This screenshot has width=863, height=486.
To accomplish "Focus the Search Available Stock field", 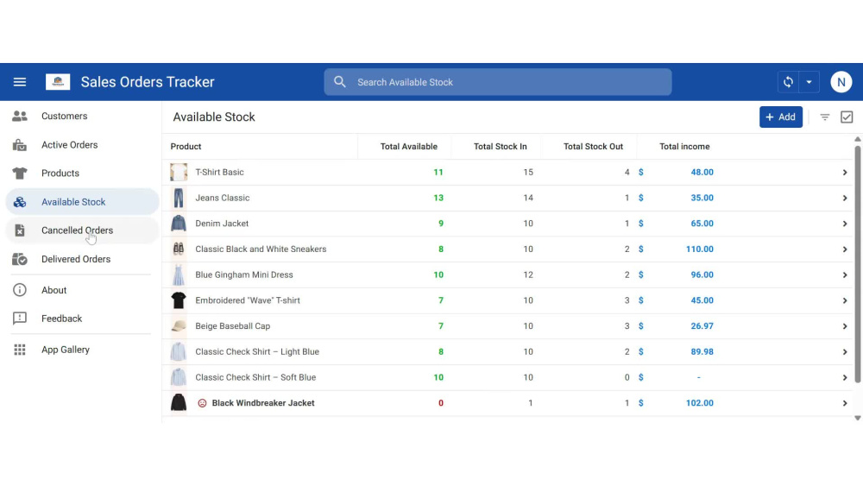I will coord(498,82).
